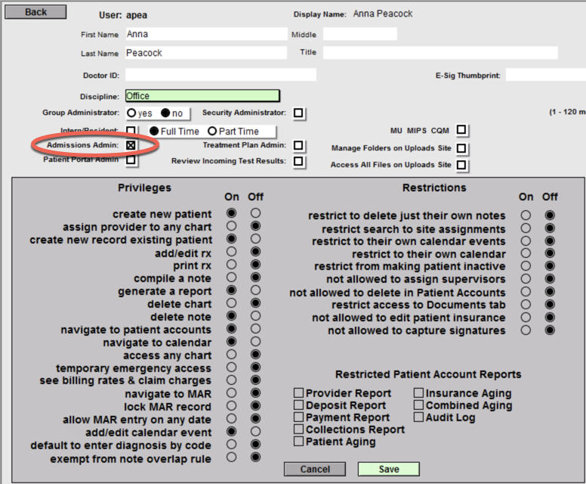
Task: Cancel the privilege changes
Action: click(315, 469)
